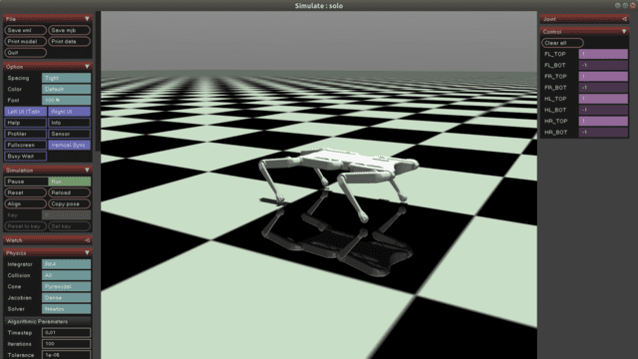Toggle the Right UI option
638x359 pixels.
69,112
